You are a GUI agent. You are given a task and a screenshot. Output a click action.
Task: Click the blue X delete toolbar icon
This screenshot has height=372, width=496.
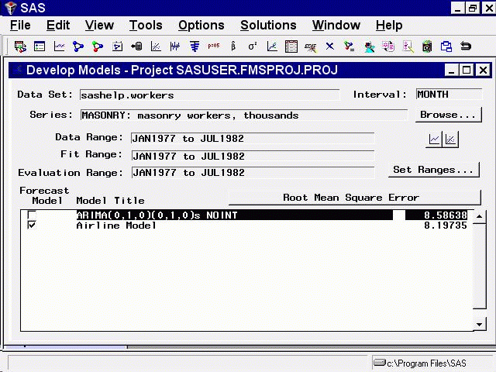(330, 46)
